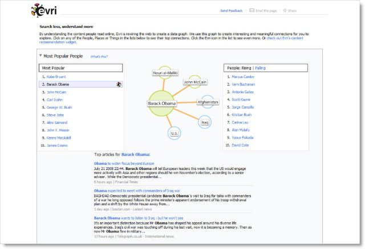This screenshot has height=249, width=365.
Task: Select Steve Jobs in Most Popular list
Action: point(55,115)
